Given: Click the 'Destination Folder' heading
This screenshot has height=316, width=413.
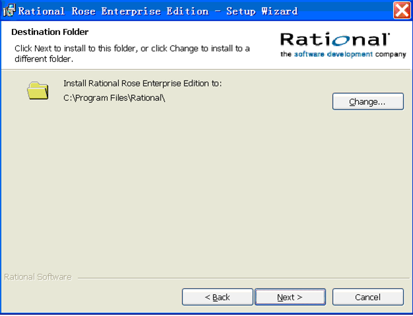Looking at the screenshot, I should coord(50,32).
